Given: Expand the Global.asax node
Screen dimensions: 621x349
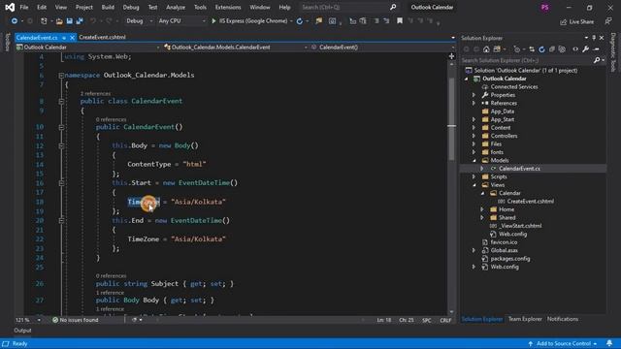Looking at the screenshot, I should point(474,250).
